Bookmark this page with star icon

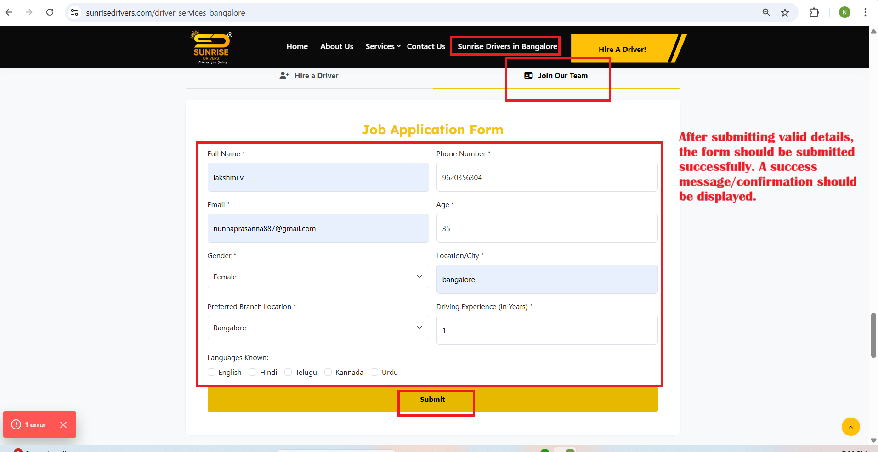pyautogui.click(x=785, y=12)
